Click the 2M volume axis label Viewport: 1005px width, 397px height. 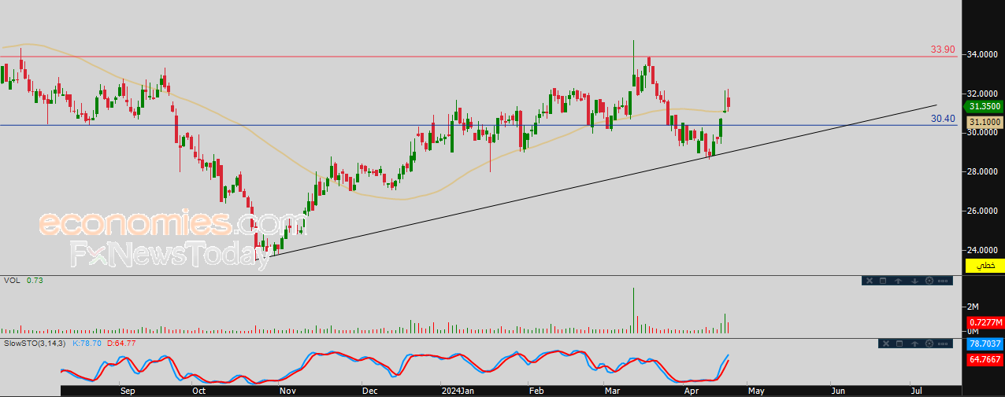click(973, 307)
